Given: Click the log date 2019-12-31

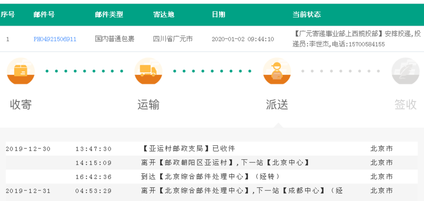Looking at the screenshot, I should [x=28, y=191].
